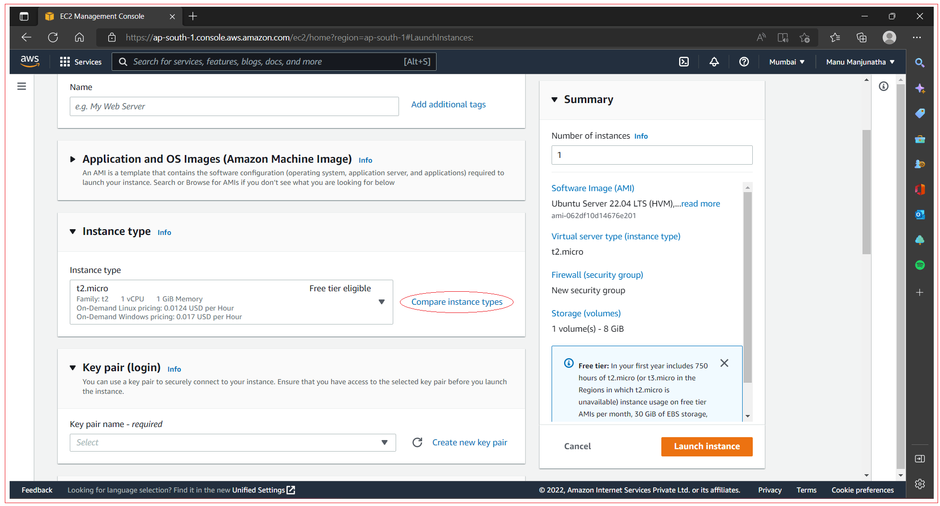Open Compare instance types link

(456, 302)
